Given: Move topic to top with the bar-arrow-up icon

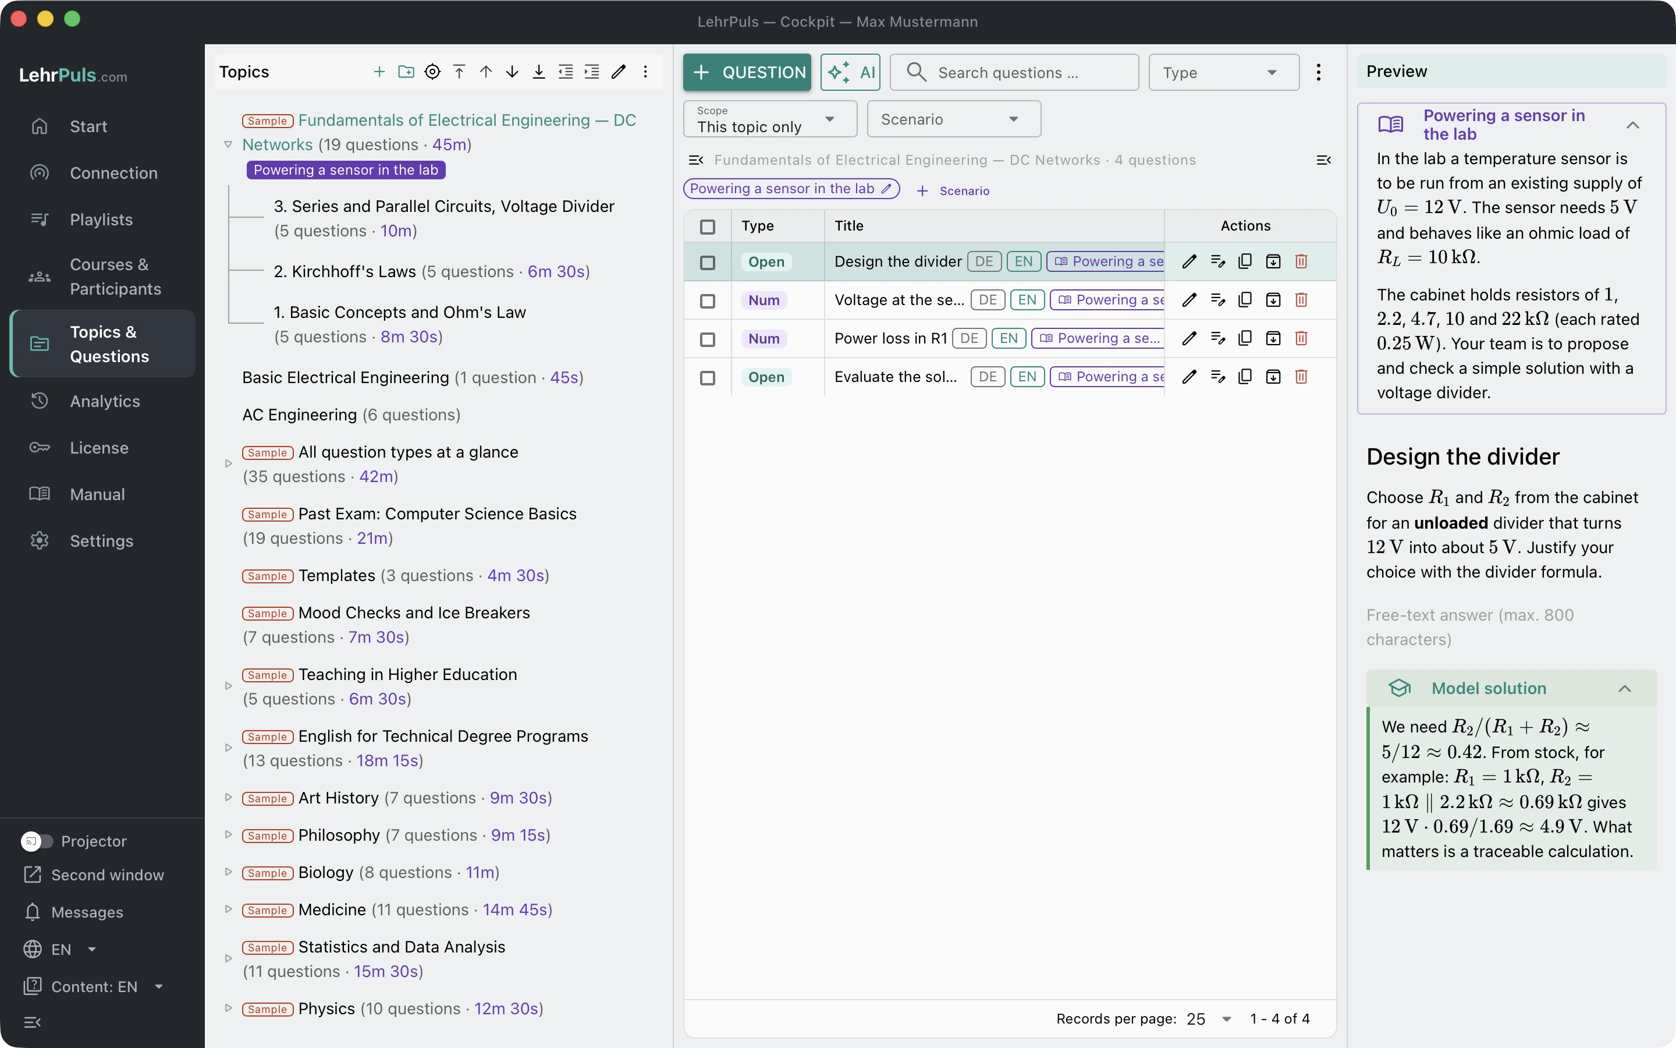Looking at the screenshot, I should (459, 72).
